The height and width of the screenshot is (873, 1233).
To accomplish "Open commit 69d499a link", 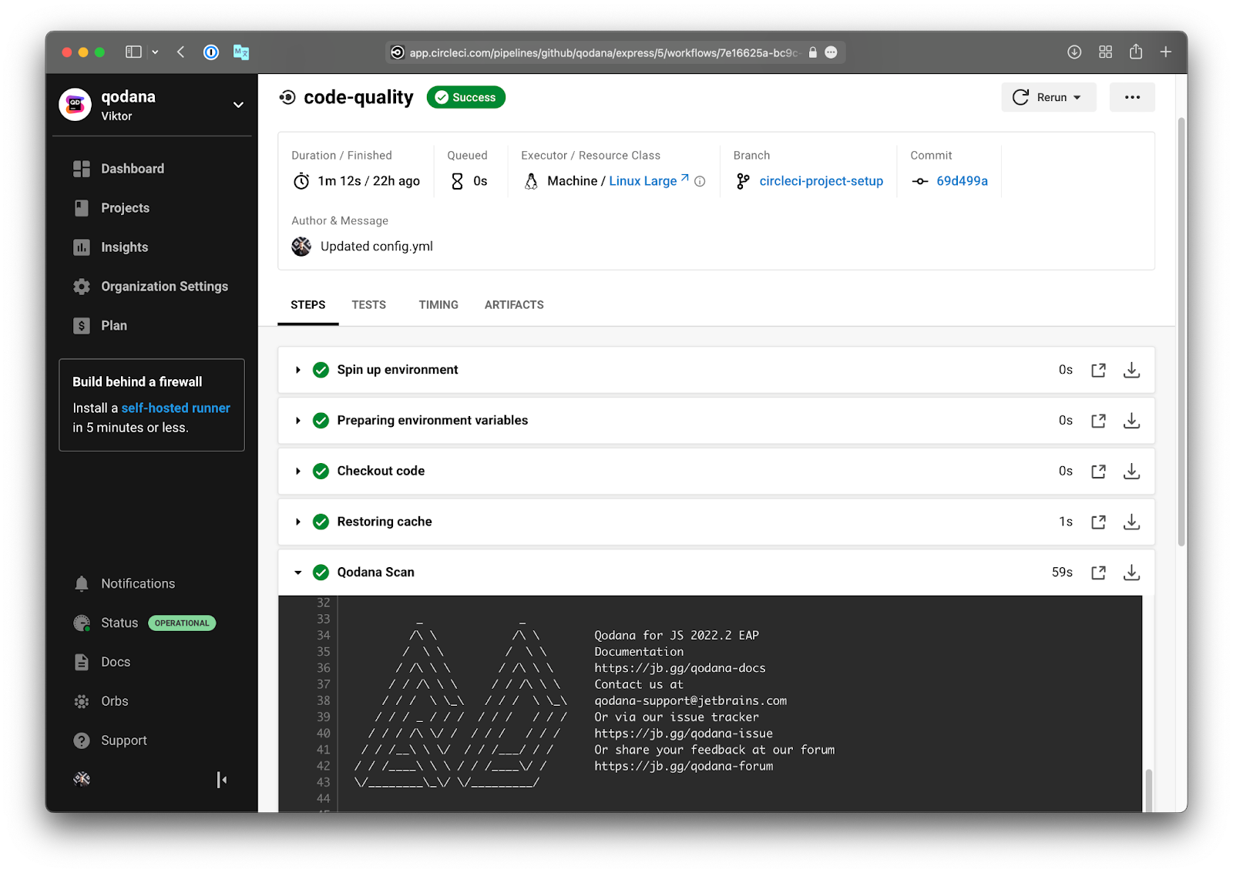I will pos(962,181).
